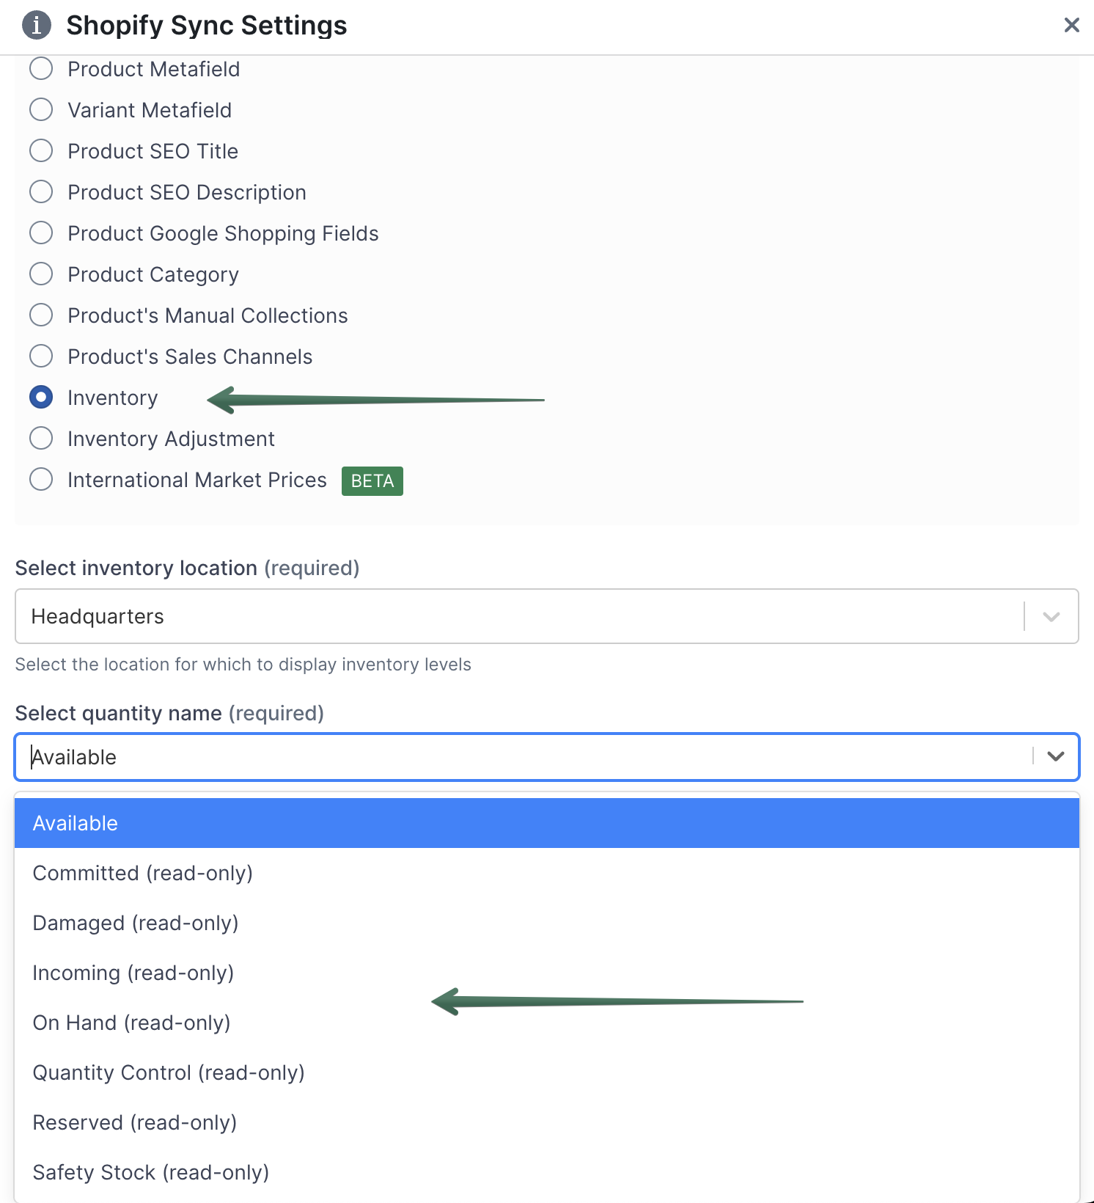This screenshot has width=1094, height=1203.
Task: Switch sync type to Inventory Adjustment
Action: pos(41,438)
